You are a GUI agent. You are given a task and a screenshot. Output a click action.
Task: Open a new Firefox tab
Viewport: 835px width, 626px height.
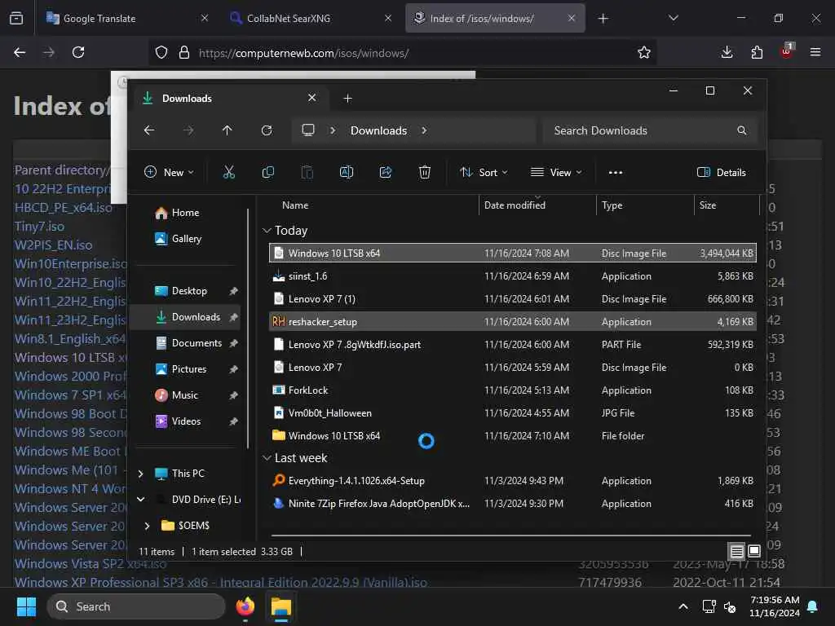tap(603, 19)
